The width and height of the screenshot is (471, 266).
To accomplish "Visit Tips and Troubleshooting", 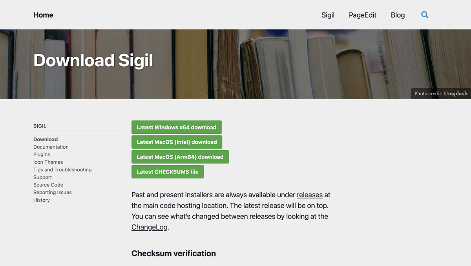I will 62,169.
